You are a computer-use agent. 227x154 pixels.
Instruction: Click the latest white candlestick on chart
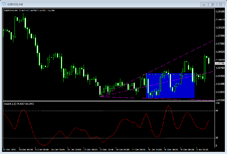209,60
